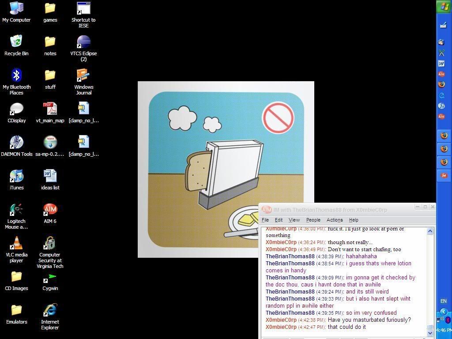The width and height of the screenshot is (452, 339).
Task: Open ideas list Word document
Action: click(x=50, y=180)
